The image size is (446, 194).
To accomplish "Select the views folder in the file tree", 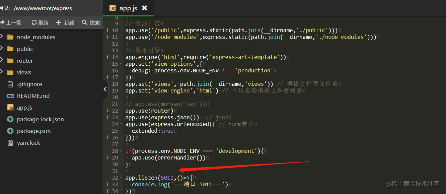I will (x=24, y=72).
